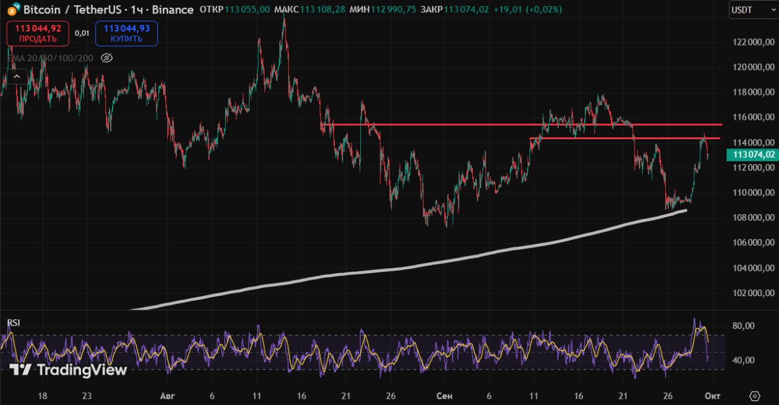The height and width of the screenshot is (405, 779).
Task: Click the Bitcoin coin logo icon
Action: click(x=13, y=10)
